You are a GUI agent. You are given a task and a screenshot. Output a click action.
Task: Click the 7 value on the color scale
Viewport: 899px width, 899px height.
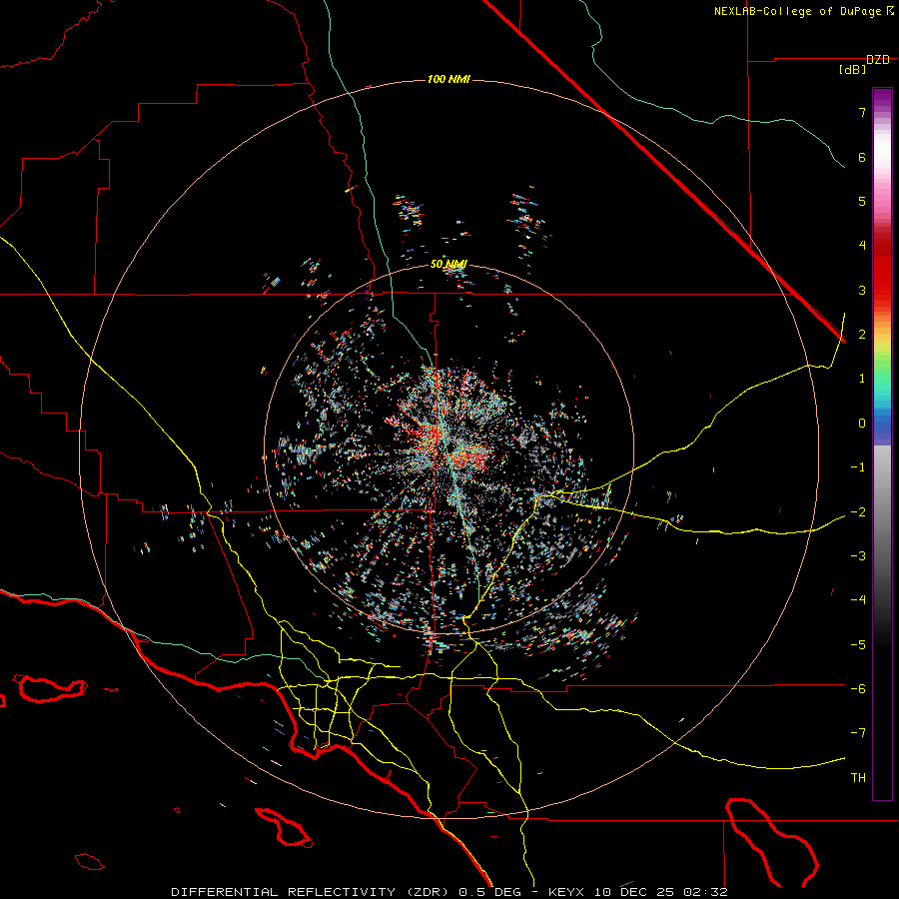(862, 112)
